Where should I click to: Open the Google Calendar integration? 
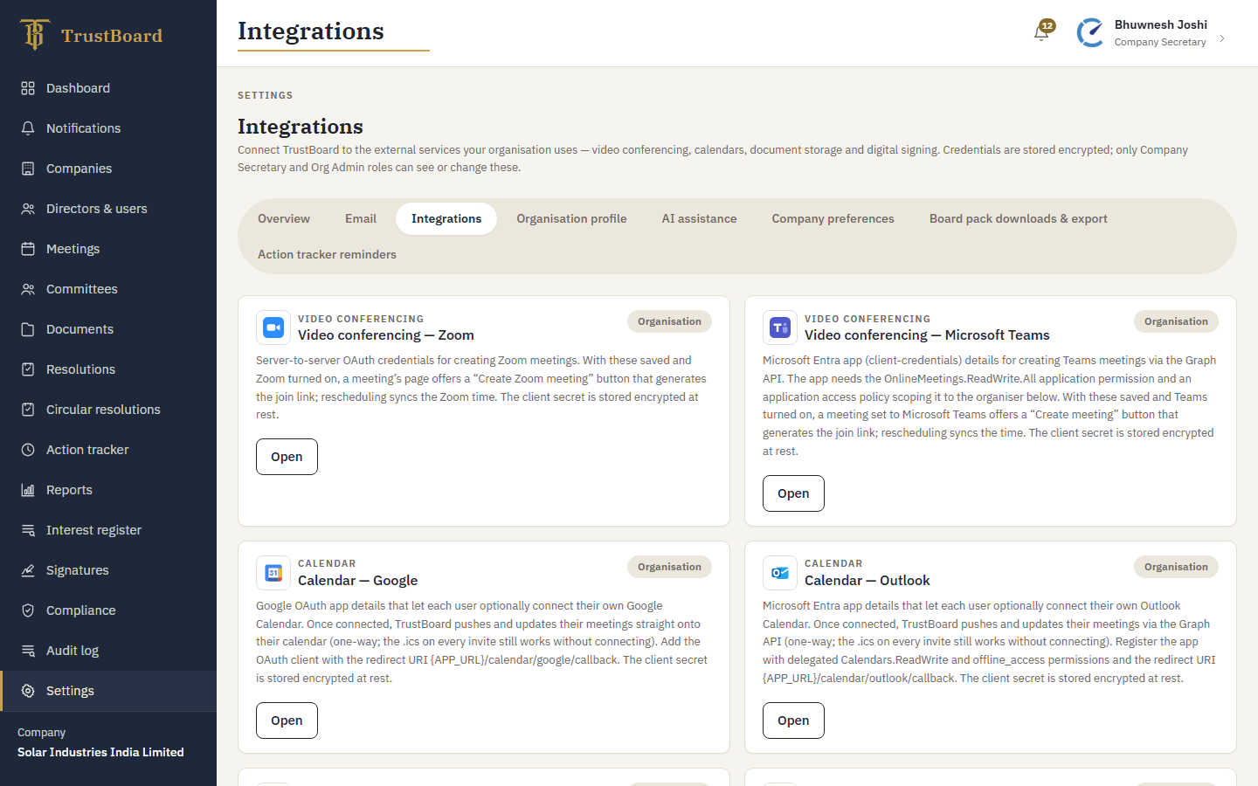pyautogui.click(x=287, y=720)
